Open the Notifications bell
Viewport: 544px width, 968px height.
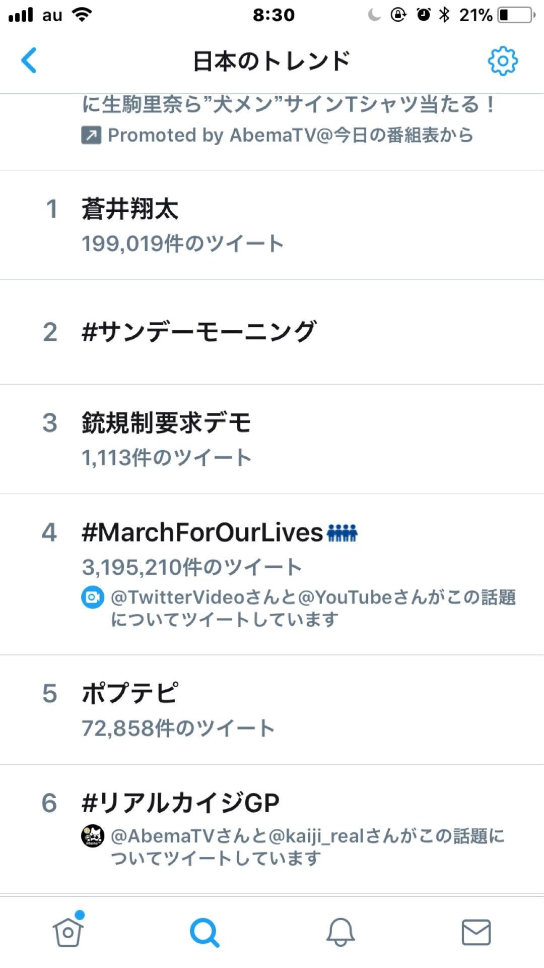tap(341, 932)
